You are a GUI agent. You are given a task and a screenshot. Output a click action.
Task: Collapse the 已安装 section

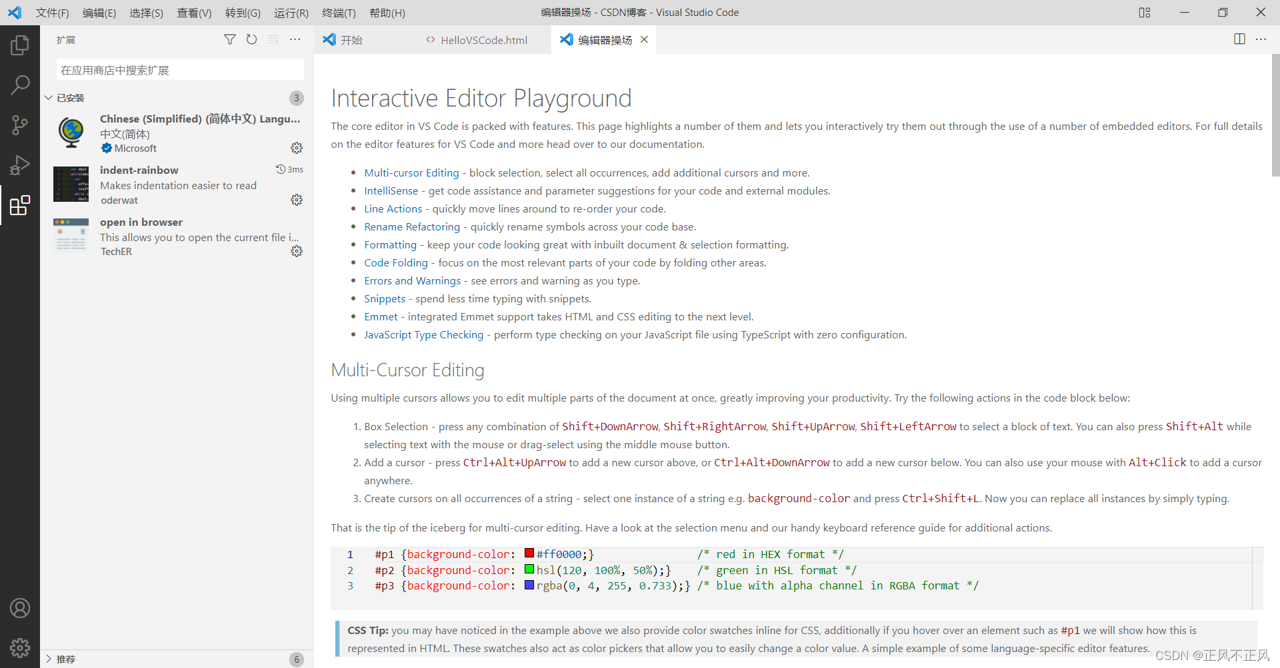click(177, 98)
